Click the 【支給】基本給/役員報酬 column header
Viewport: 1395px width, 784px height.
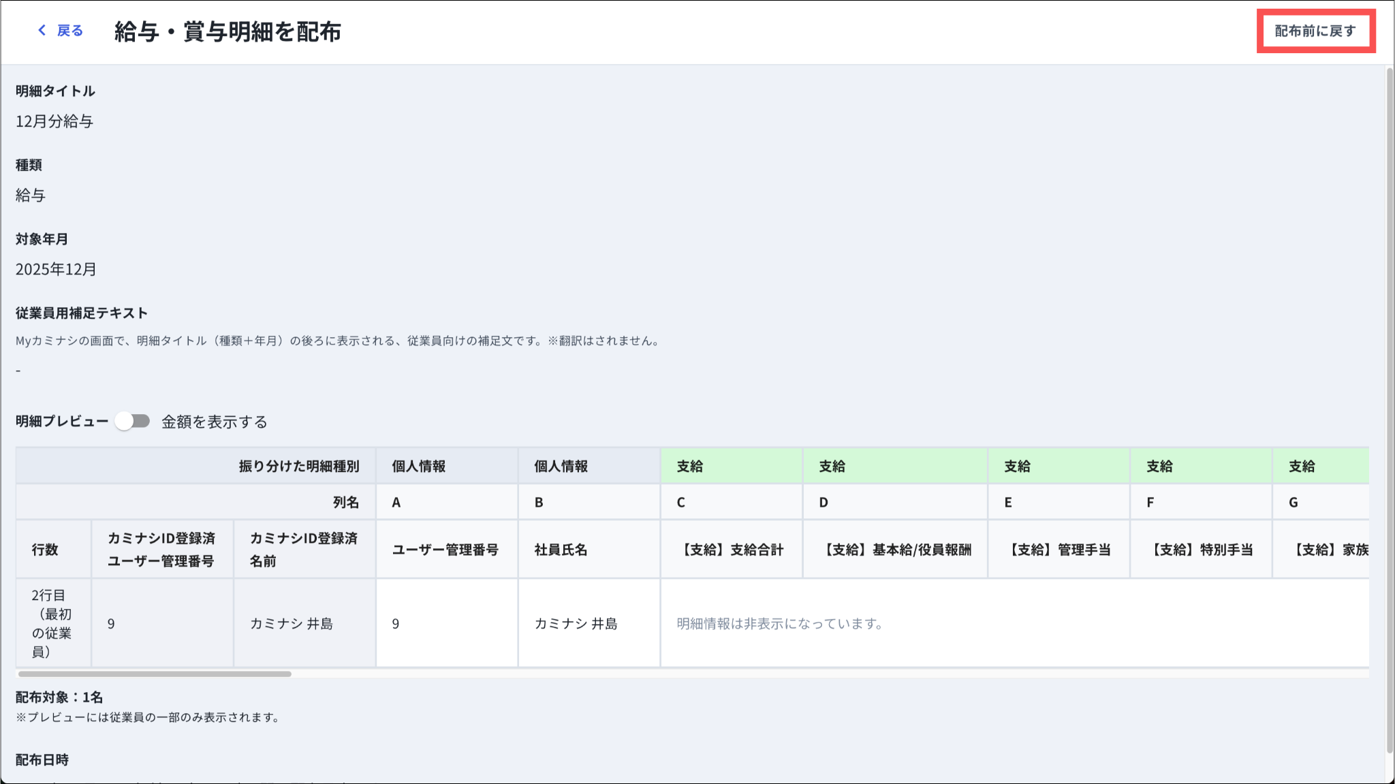(x=897, y=550)
